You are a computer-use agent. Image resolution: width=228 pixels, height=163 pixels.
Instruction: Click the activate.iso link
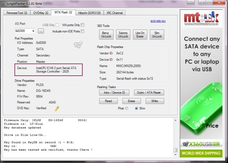pyautogui.click(x=158, y=21)
